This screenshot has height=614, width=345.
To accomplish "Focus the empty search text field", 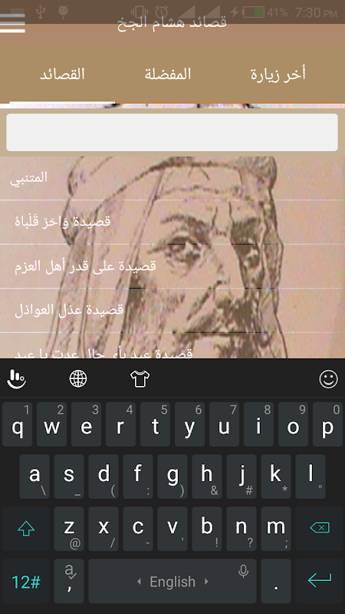I will [172, 132].
